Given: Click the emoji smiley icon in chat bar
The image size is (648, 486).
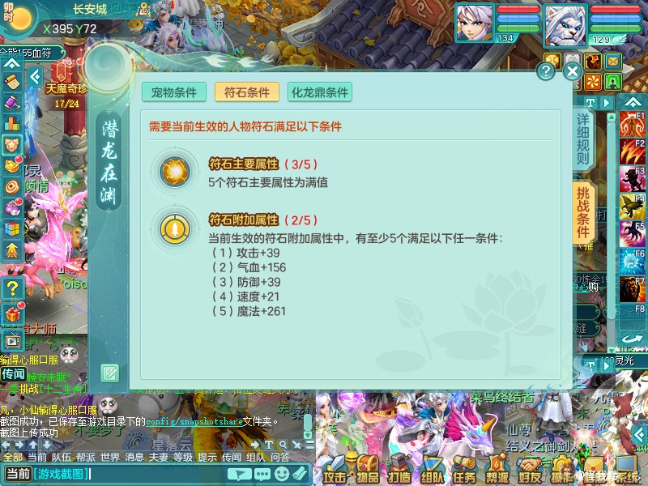Looking at the screenshot, I should pos(282,473).
